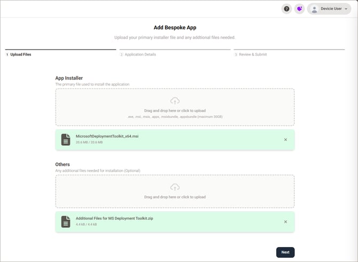Click the progress bar above Application Details
The image size is (358, 262).
[174, 50]
